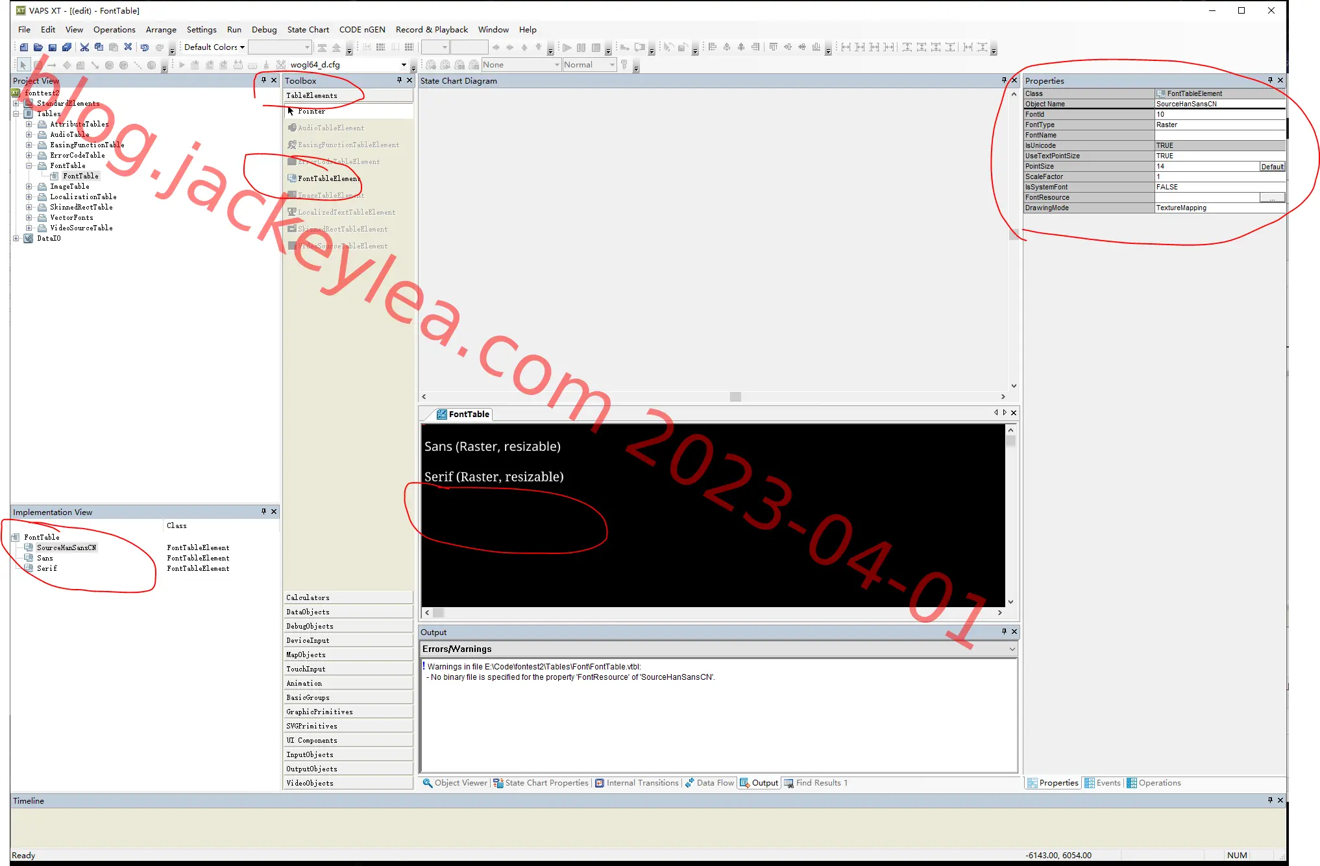Click the Save All icon
The image size is (1320, 866).
click(67, 47)
